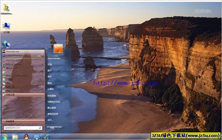Click the Windows Start orb

pos(4,137)
